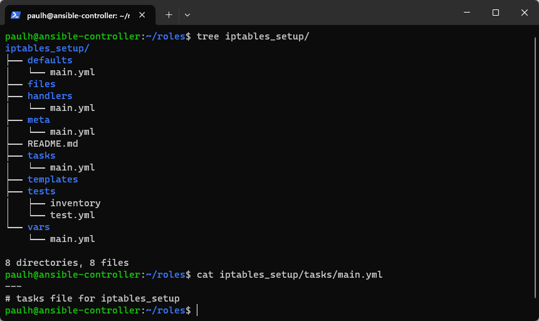Click the PowerShell icon on the tab
Viewport: 539px width, 321px height.
16,14
